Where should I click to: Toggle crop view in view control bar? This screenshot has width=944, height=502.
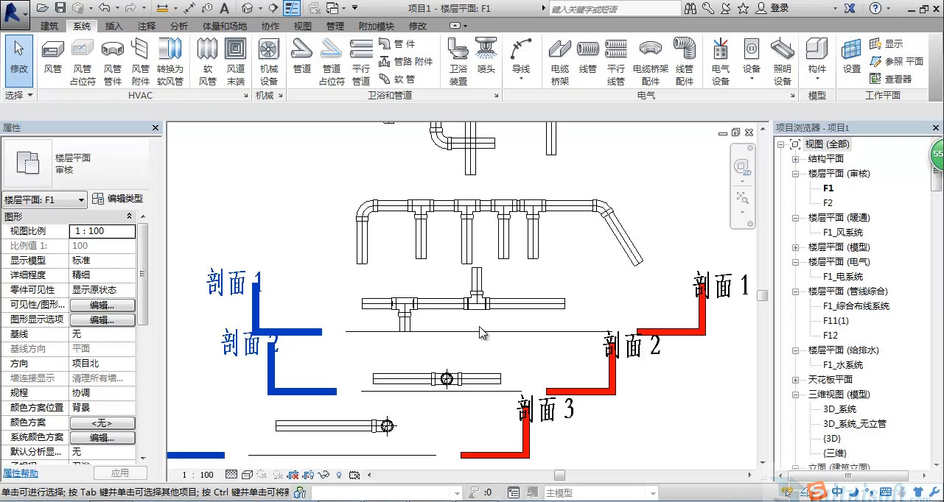point(293,475)
